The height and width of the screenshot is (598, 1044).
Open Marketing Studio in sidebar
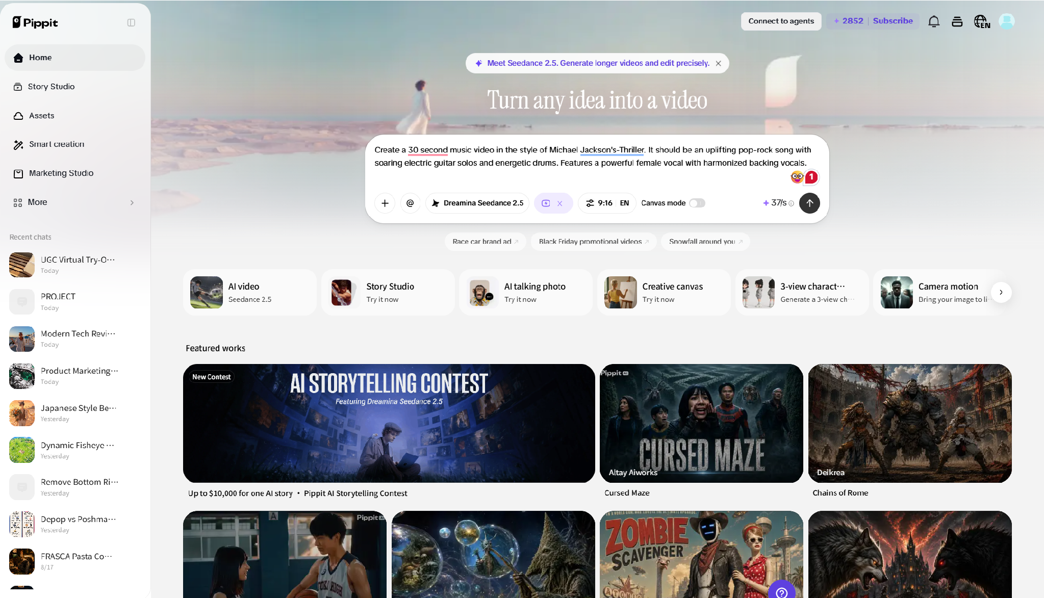pos(75,173)
